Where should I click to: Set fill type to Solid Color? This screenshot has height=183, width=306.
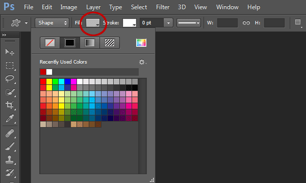coord(70,43)
